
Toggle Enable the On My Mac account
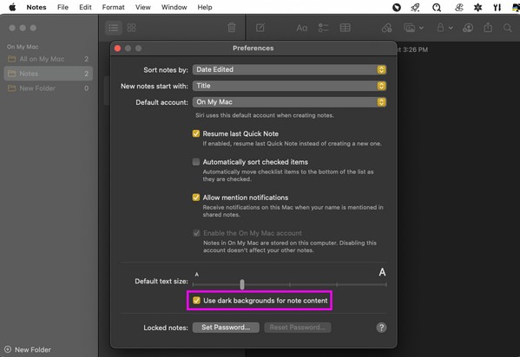point(196,233)
